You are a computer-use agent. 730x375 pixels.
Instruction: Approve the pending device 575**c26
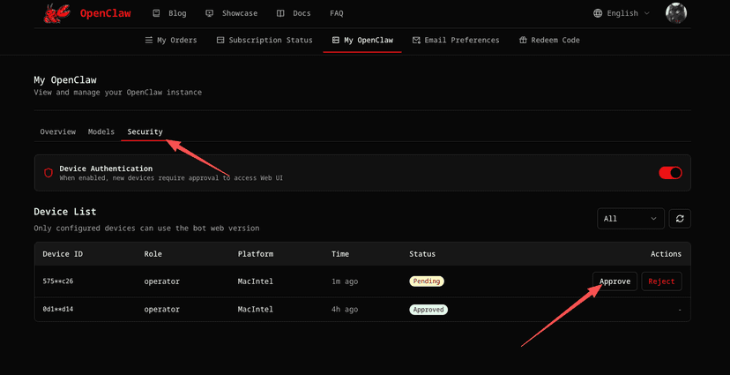[x=615, y=281]
